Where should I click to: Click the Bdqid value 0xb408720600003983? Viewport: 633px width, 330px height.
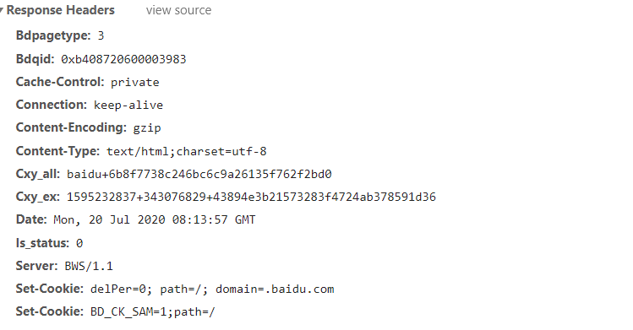[123, 59]
